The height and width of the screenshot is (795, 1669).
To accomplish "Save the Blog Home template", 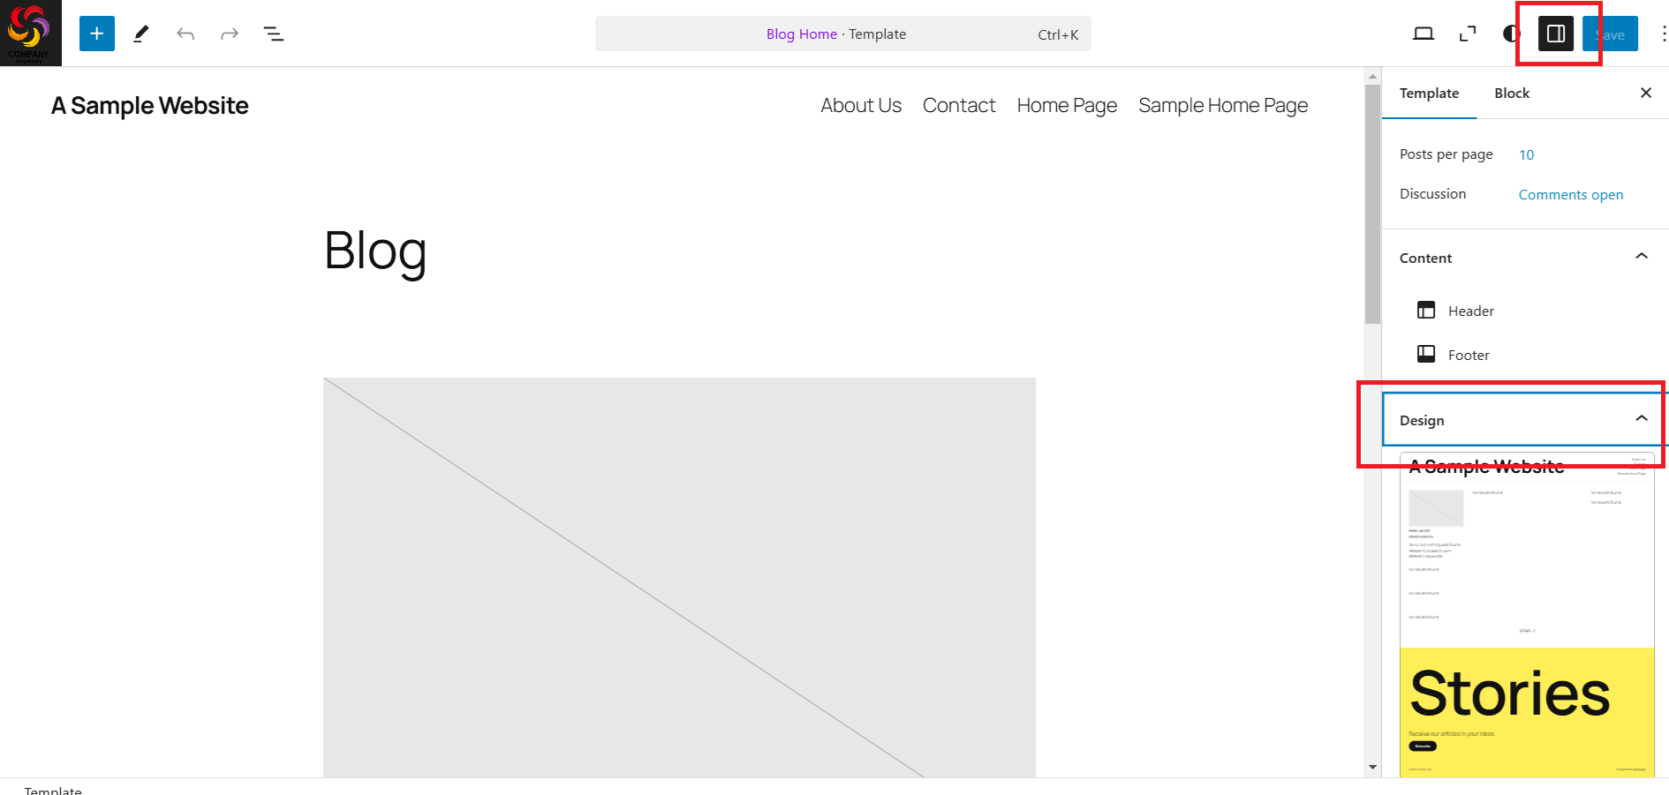I will pyautogui.click(x=1610, y=34).
